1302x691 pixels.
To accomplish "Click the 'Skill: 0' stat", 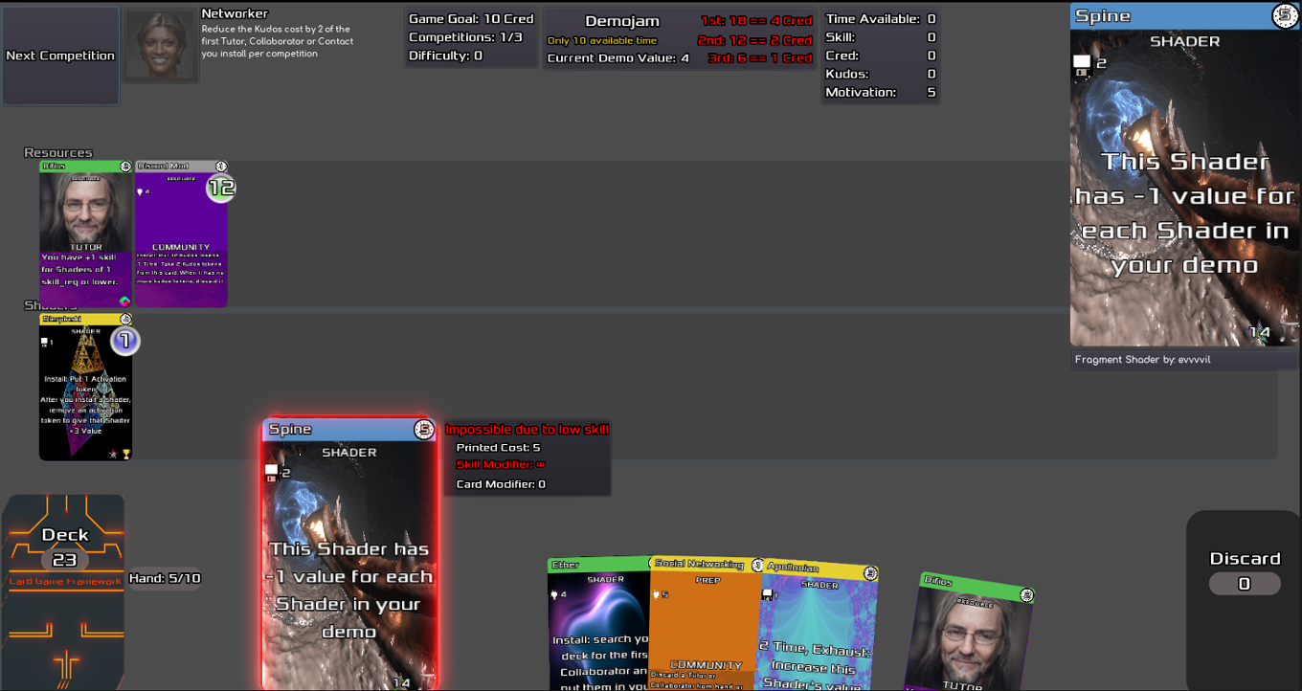I will click(x=881, y=37).
